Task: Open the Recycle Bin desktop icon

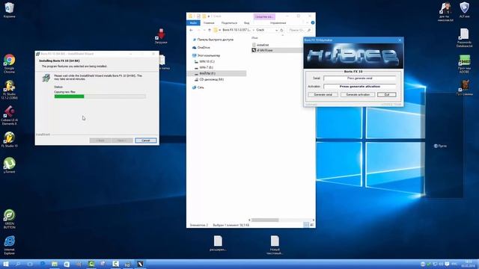Action: point(9,10)
